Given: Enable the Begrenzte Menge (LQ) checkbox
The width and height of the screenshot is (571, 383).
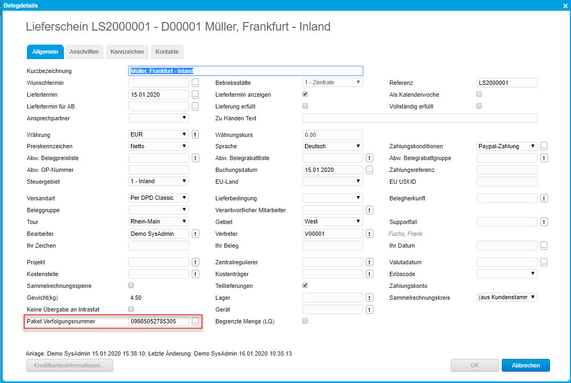Looking at the screenshot, I should pyautogui.click(x=305, y=321).
